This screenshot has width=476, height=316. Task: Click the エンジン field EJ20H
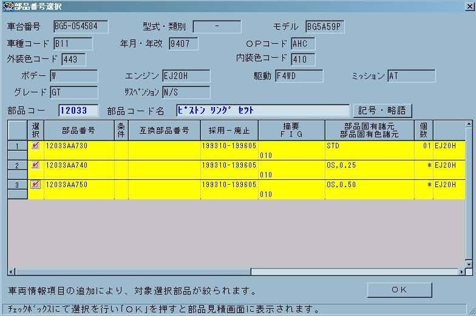[x=186, y=75]
